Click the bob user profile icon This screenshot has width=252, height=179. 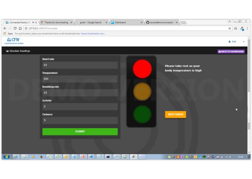point(230,42)
